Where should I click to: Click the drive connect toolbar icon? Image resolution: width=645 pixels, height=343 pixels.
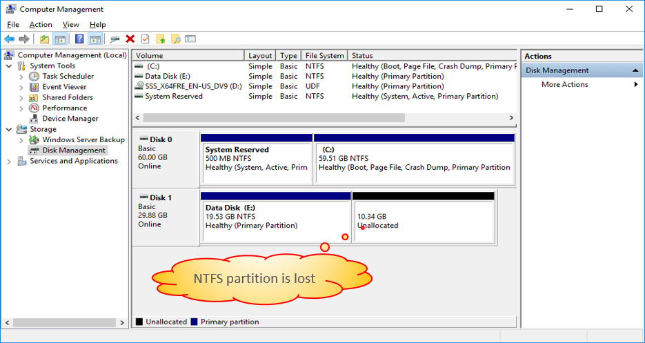115,39
